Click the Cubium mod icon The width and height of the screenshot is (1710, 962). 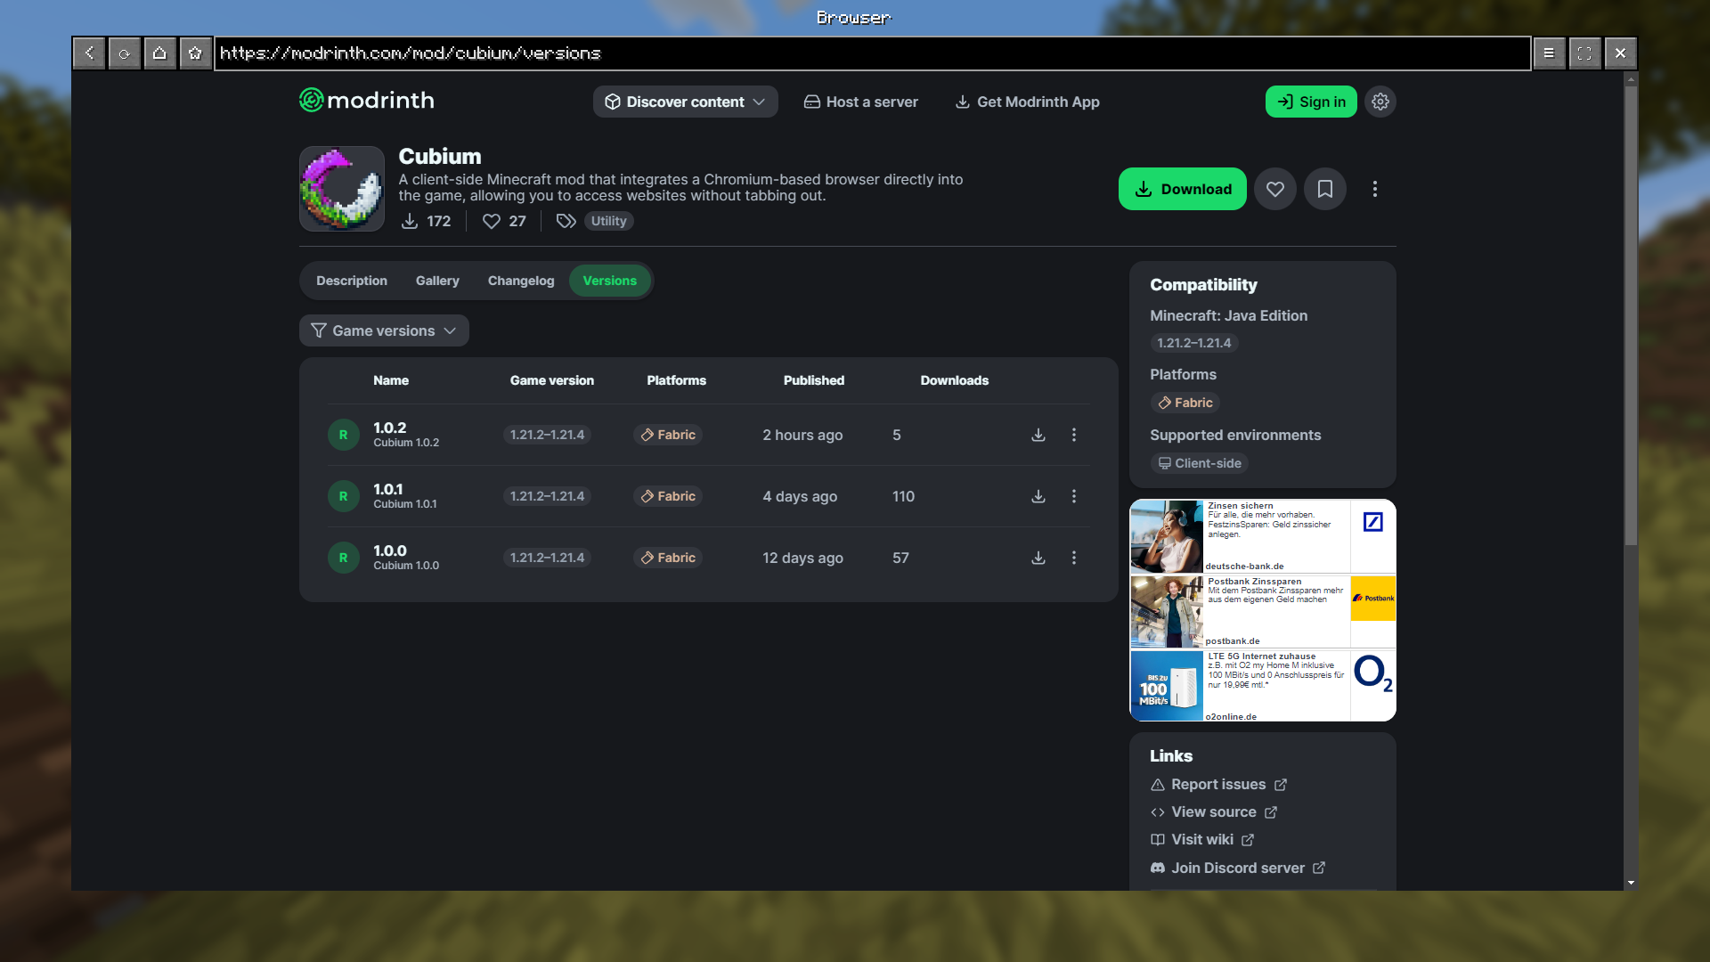[x=342, y=189]
